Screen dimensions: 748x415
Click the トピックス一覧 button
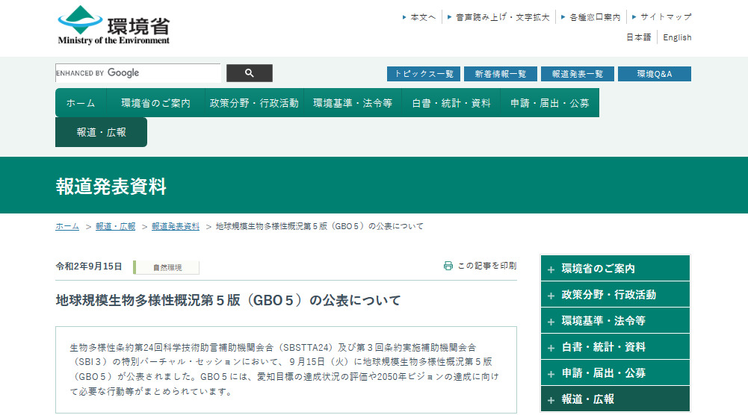(424, 74)
